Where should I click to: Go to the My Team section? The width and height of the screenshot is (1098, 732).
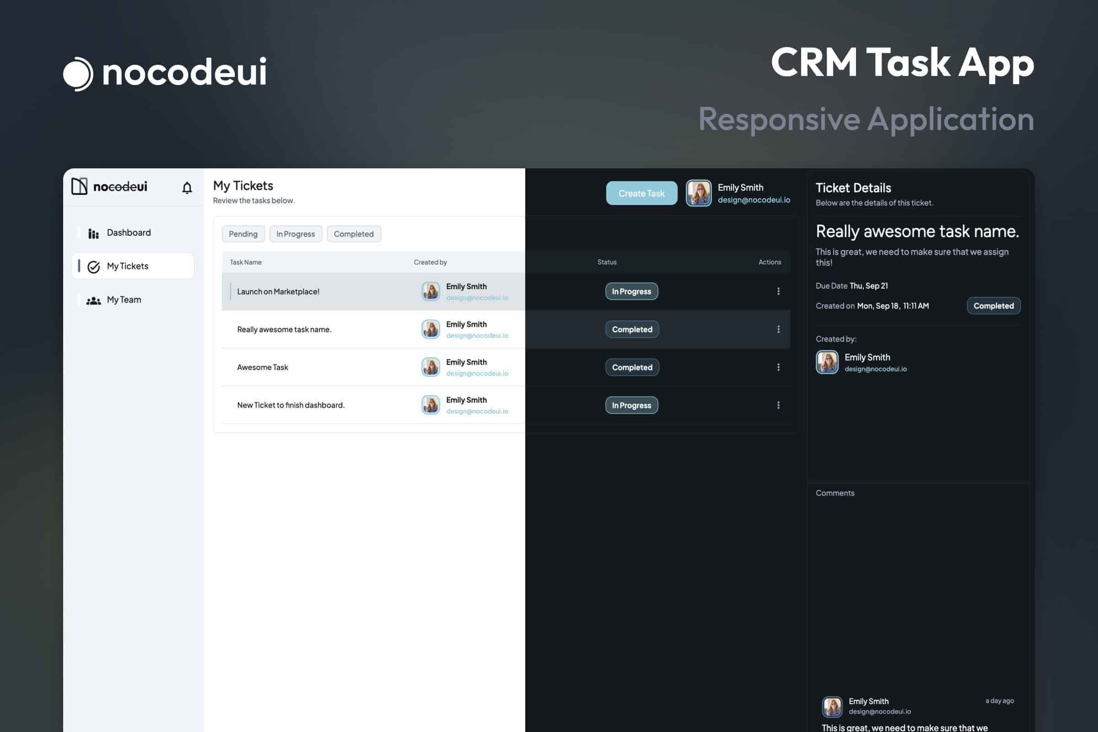pos(124,300)
